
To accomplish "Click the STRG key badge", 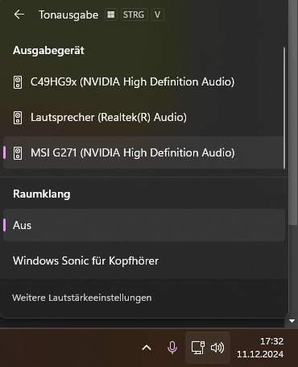I will (x=134, y=15).
